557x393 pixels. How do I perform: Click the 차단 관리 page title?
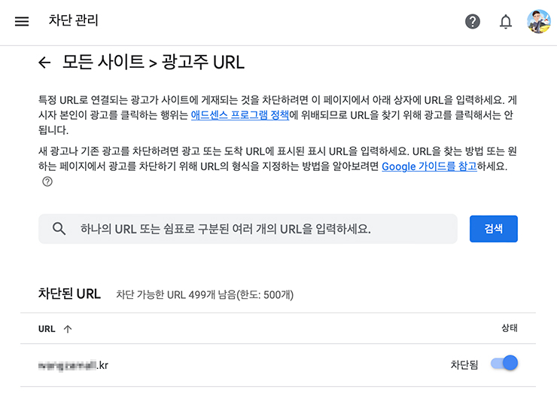pyautogui.click(x=73, y=20)
